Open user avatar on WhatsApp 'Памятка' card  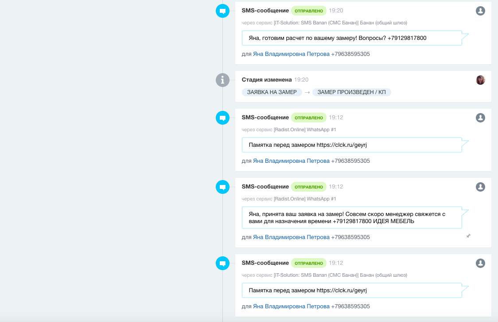click(480, 118)
